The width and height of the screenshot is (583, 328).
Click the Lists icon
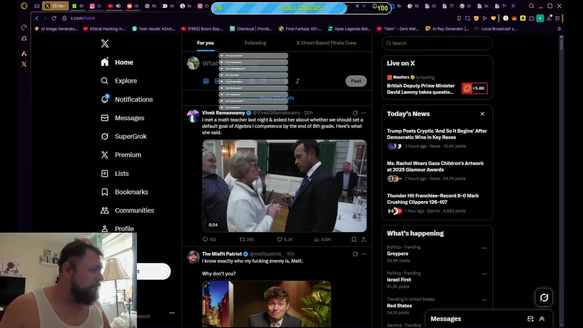(x=105, y=174)
